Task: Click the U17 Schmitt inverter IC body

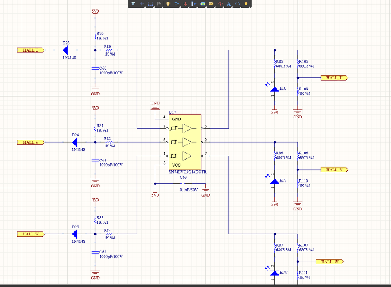Action: [x=185, y=142]
